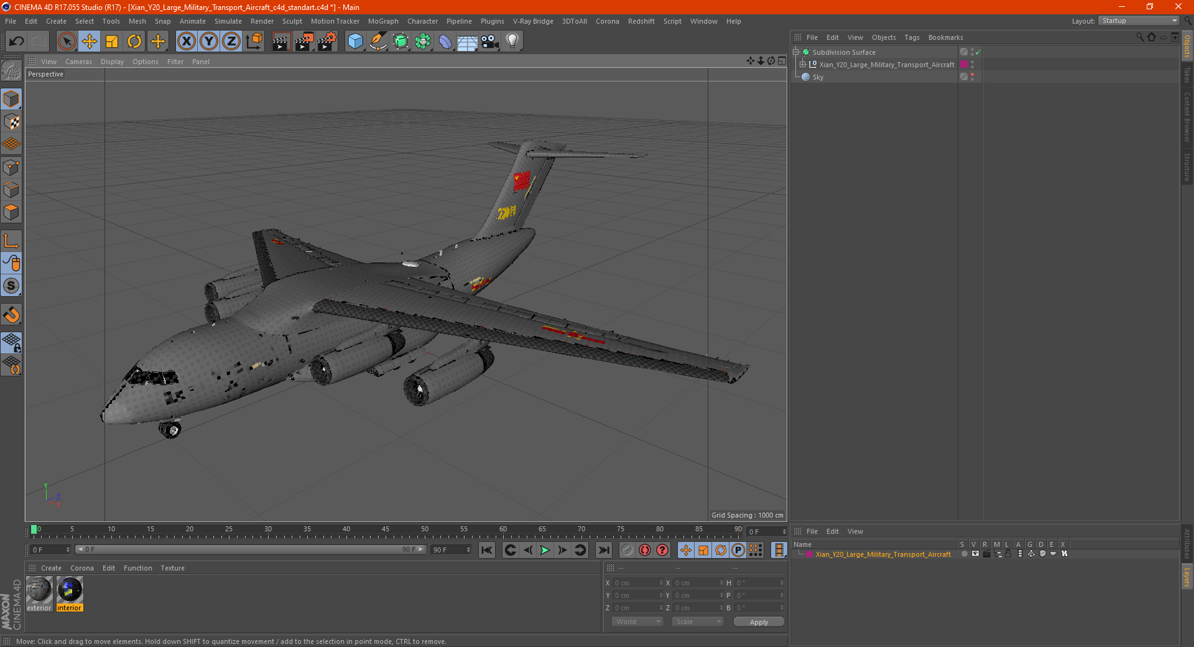Click Make Editable icon in left palette

click(11, 72)
